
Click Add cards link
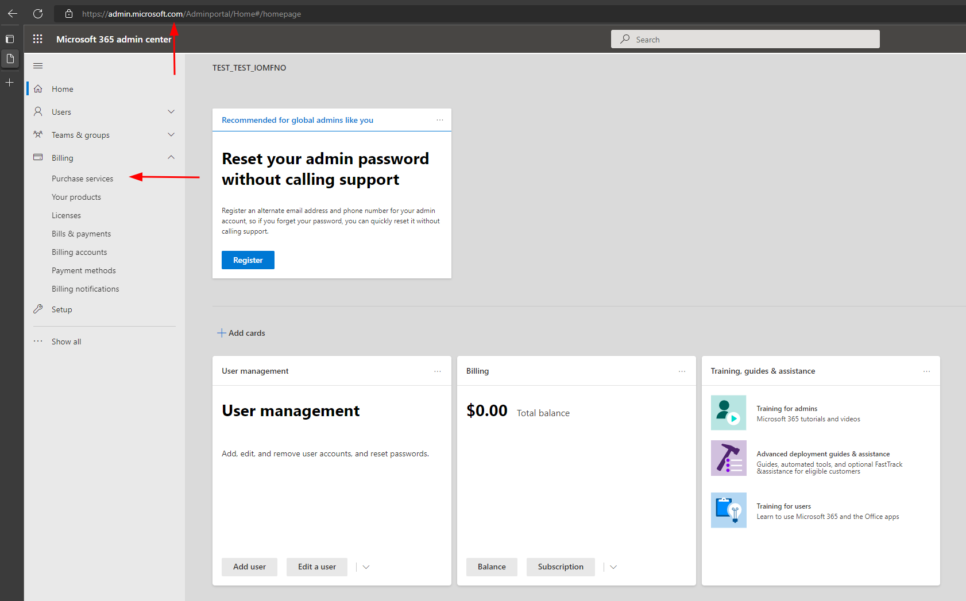(247, 333)
